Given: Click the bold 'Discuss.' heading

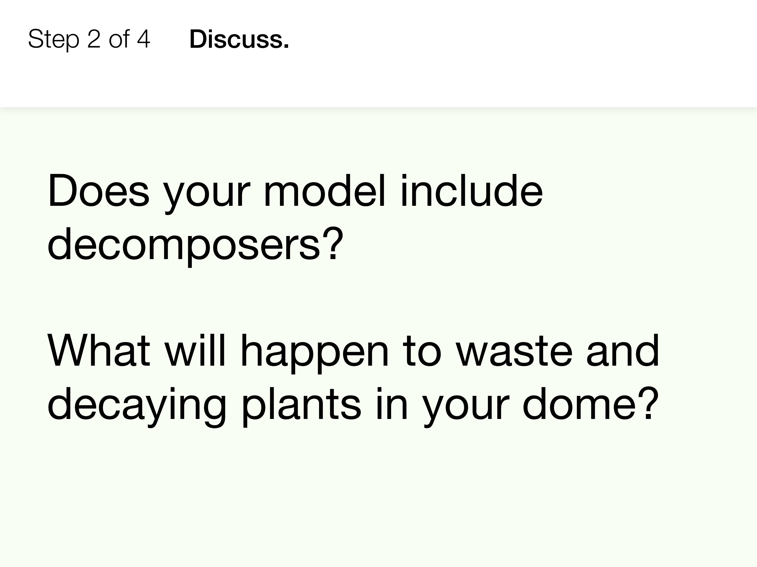Looking at the screenshot, I should click(239, 39).
